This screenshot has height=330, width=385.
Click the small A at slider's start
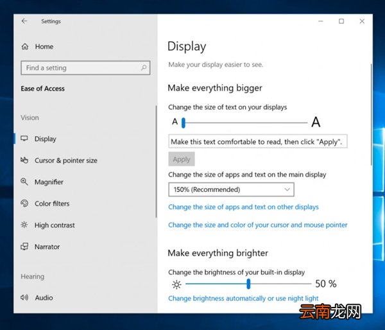pos(175,121)
